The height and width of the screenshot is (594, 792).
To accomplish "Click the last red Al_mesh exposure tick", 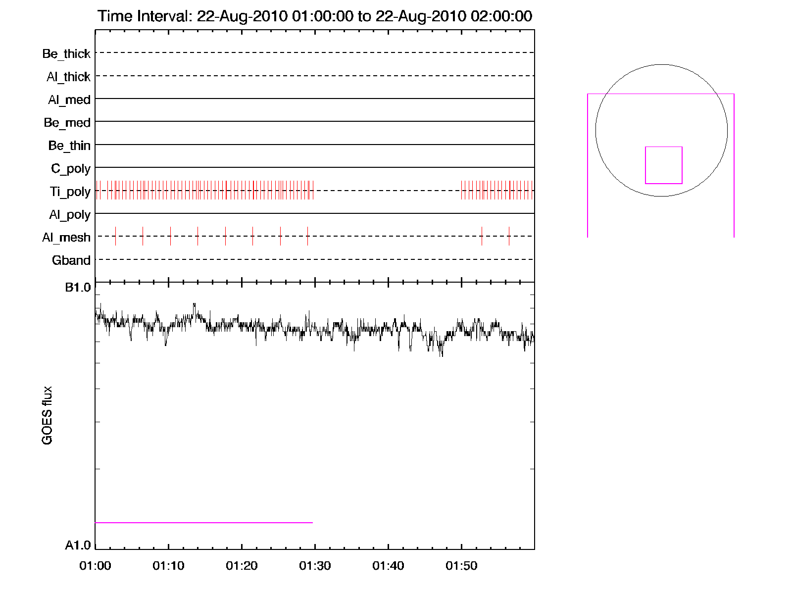I will 509,236.
